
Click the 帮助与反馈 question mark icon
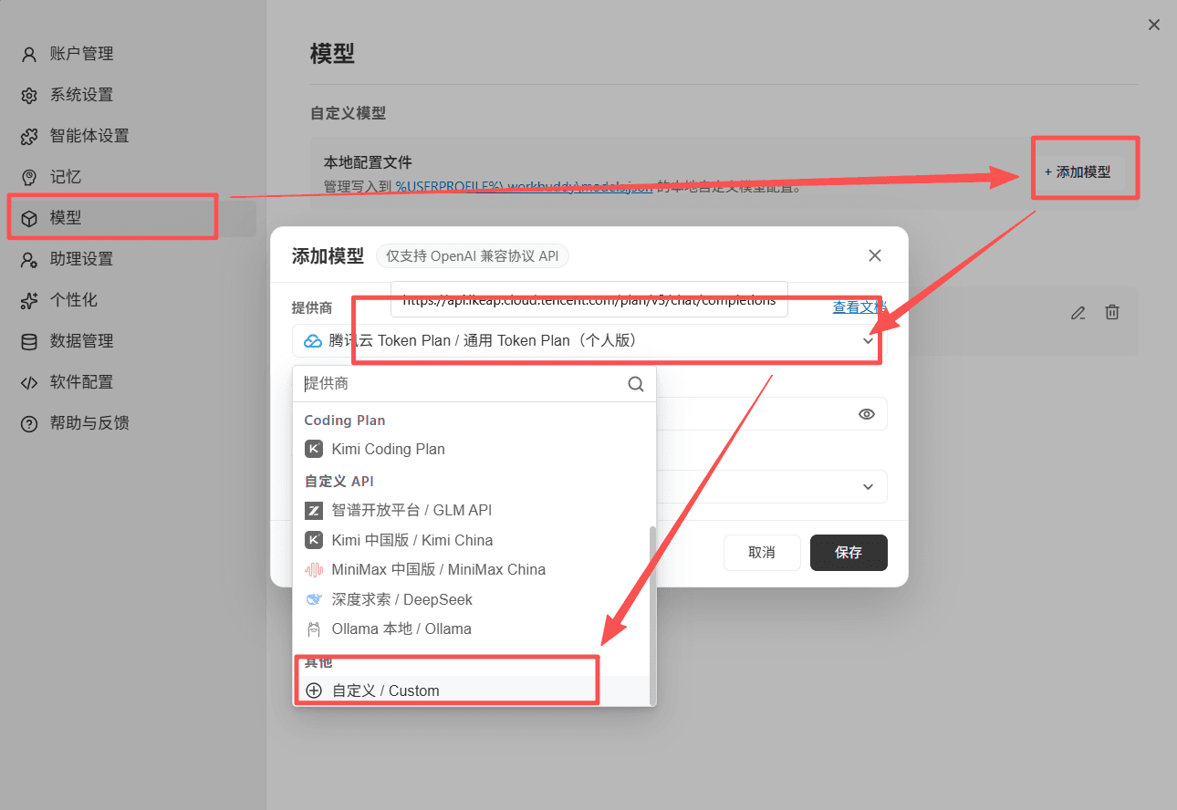pyautogui.click(x=29, y=423)
